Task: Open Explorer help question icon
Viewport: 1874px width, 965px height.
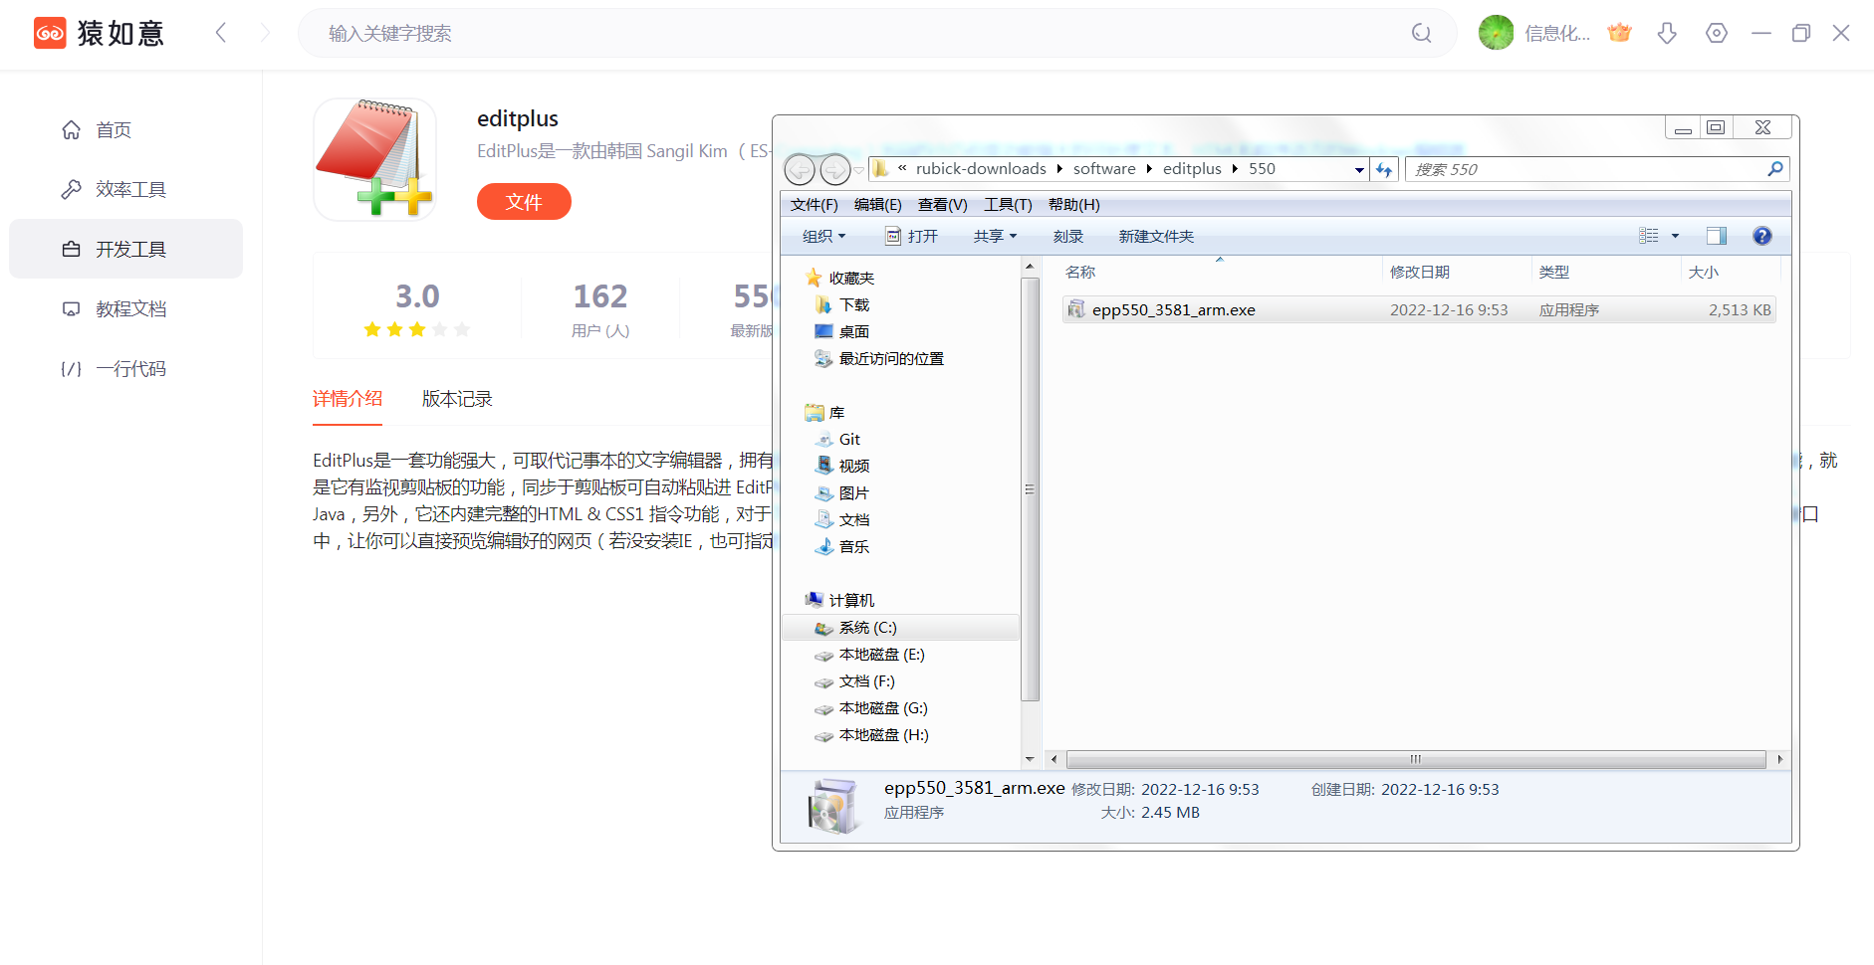Action: point(1762,236)
